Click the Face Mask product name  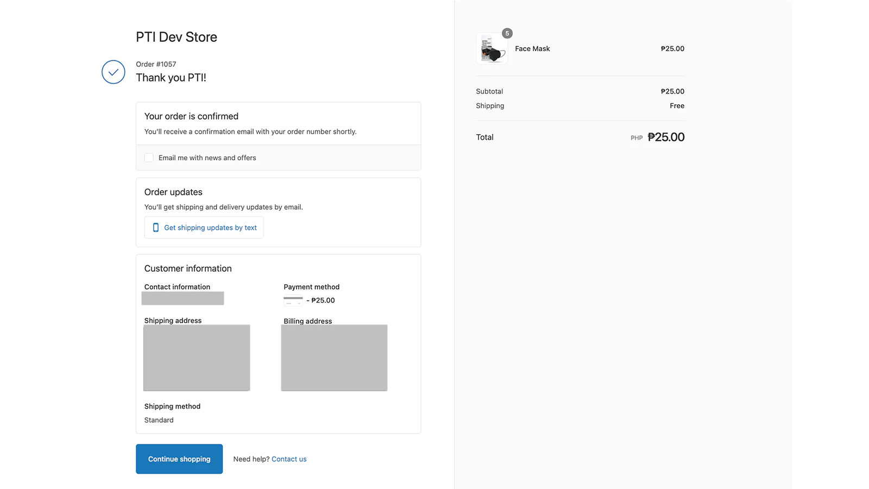coord(532,49)
